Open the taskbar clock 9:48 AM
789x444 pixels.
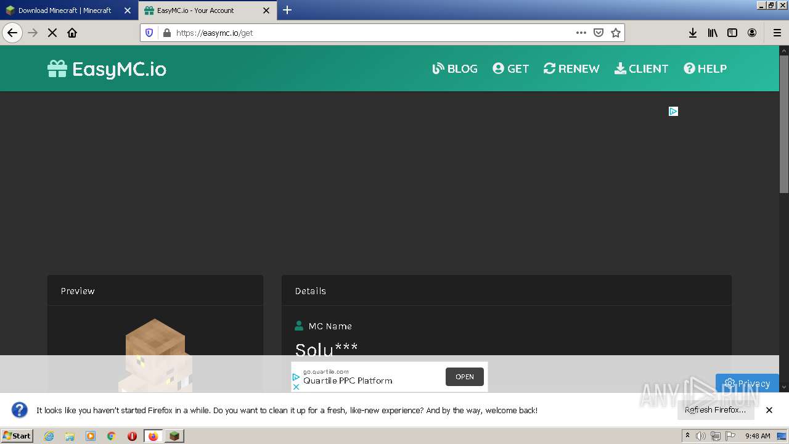[758, 436]
